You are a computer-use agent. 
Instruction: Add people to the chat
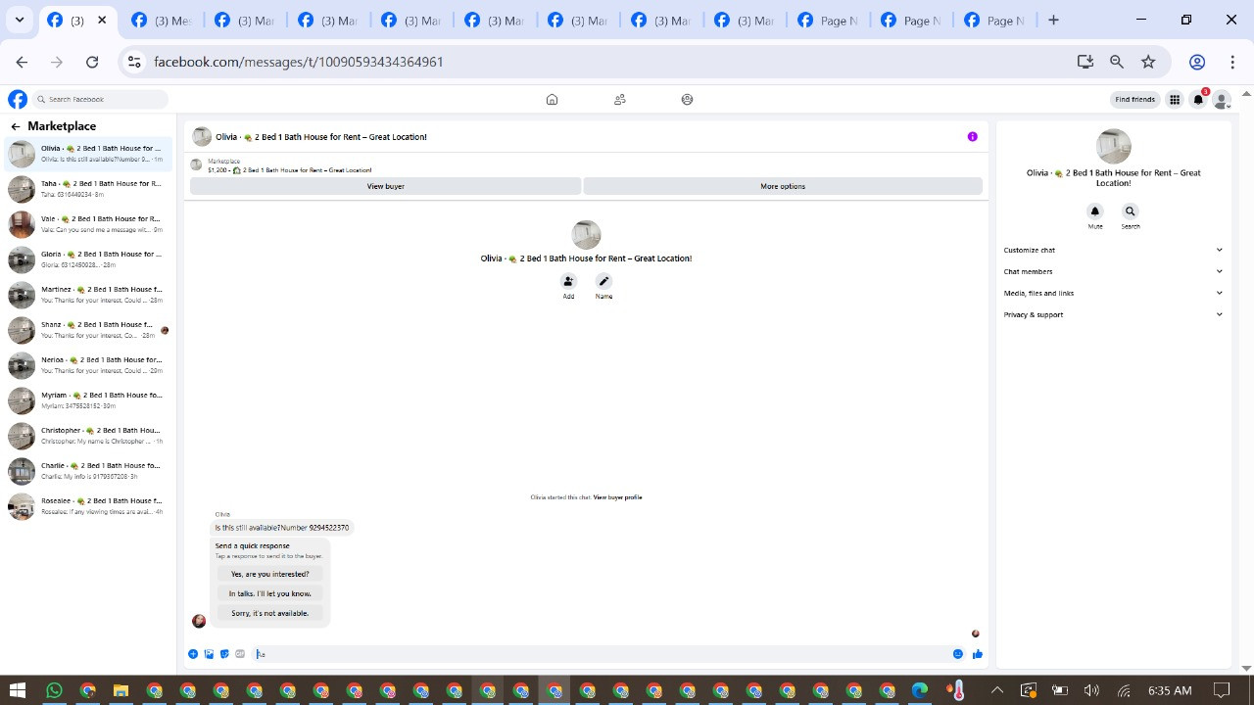(568, 281)
